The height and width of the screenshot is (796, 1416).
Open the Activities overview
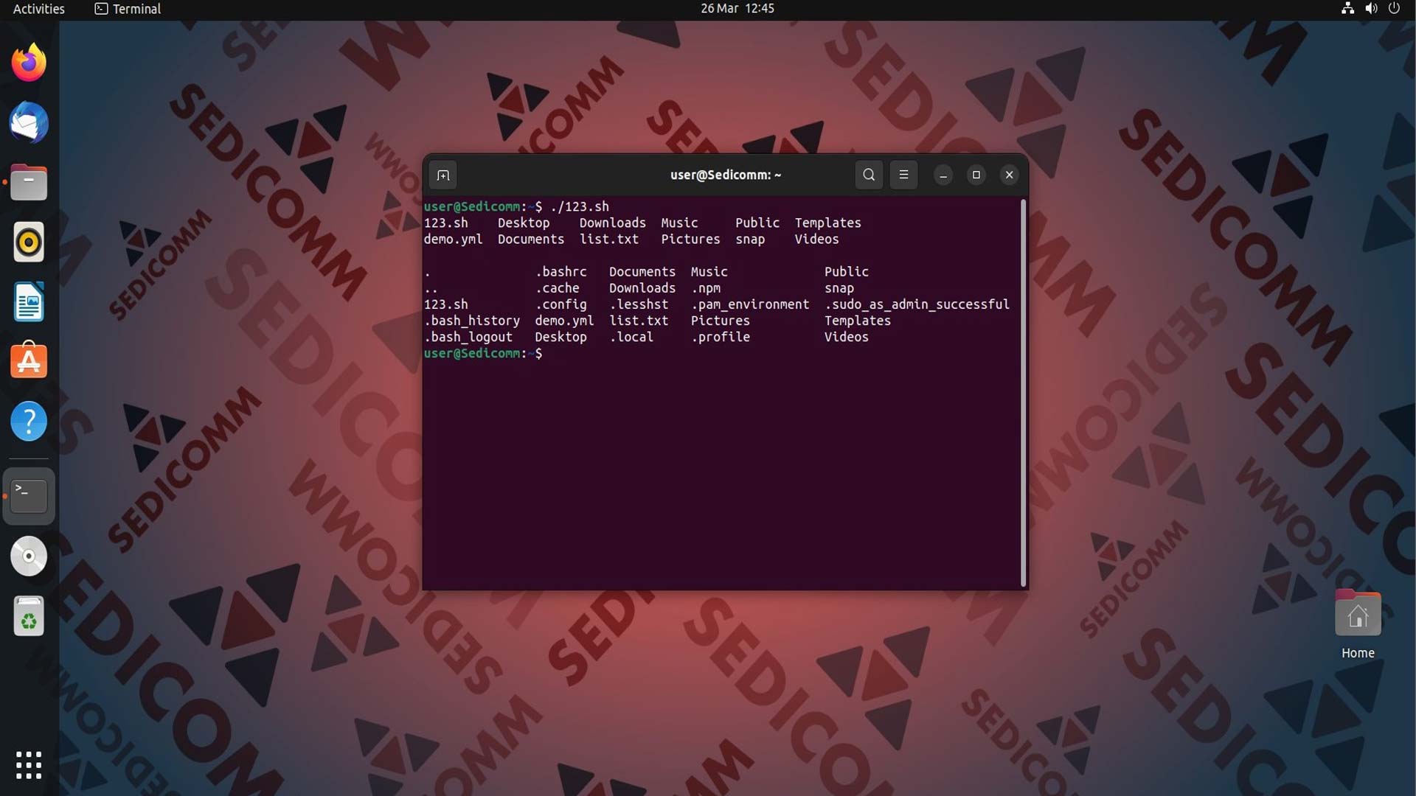(x=39, y=9)
